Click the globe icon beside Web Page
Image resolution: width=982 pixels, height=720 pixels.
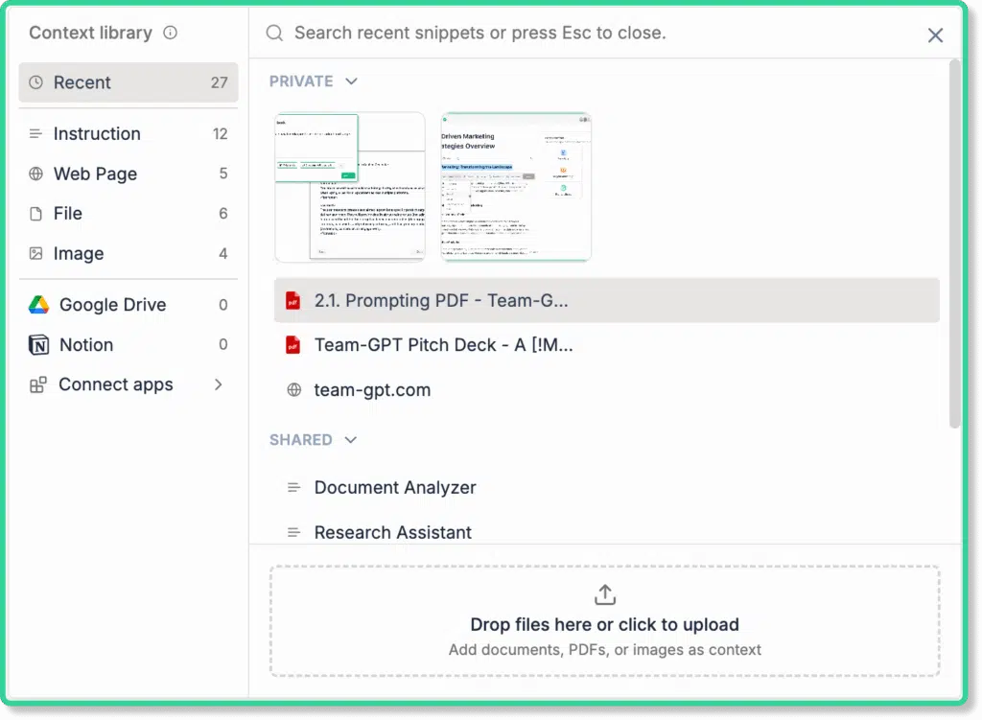[x=36, y=174]
